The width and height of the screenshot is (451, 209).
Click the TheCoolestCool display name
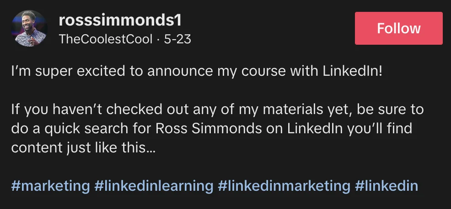point(105,39)
